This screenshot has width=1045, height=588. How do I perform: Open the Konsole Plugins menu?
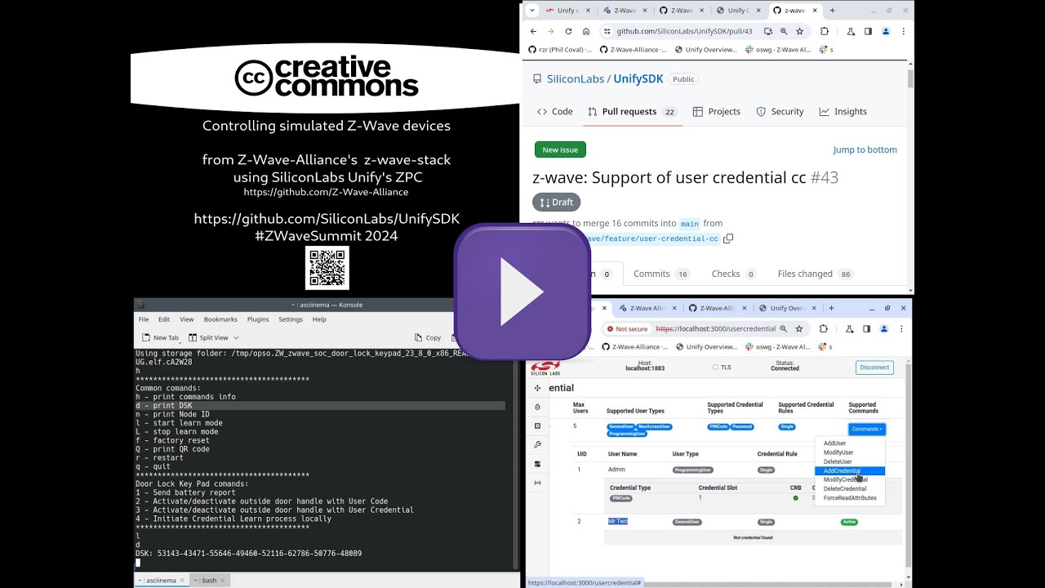258,319
